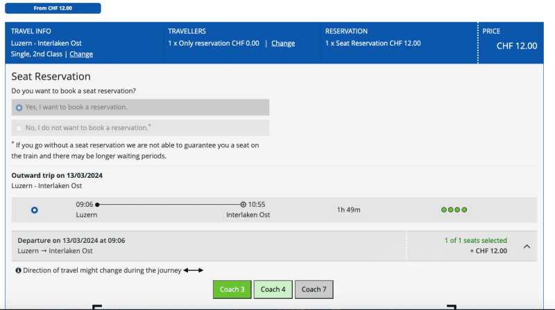
Task: Click the '1 of 1 seats selected' text
Action: (475, 241)
